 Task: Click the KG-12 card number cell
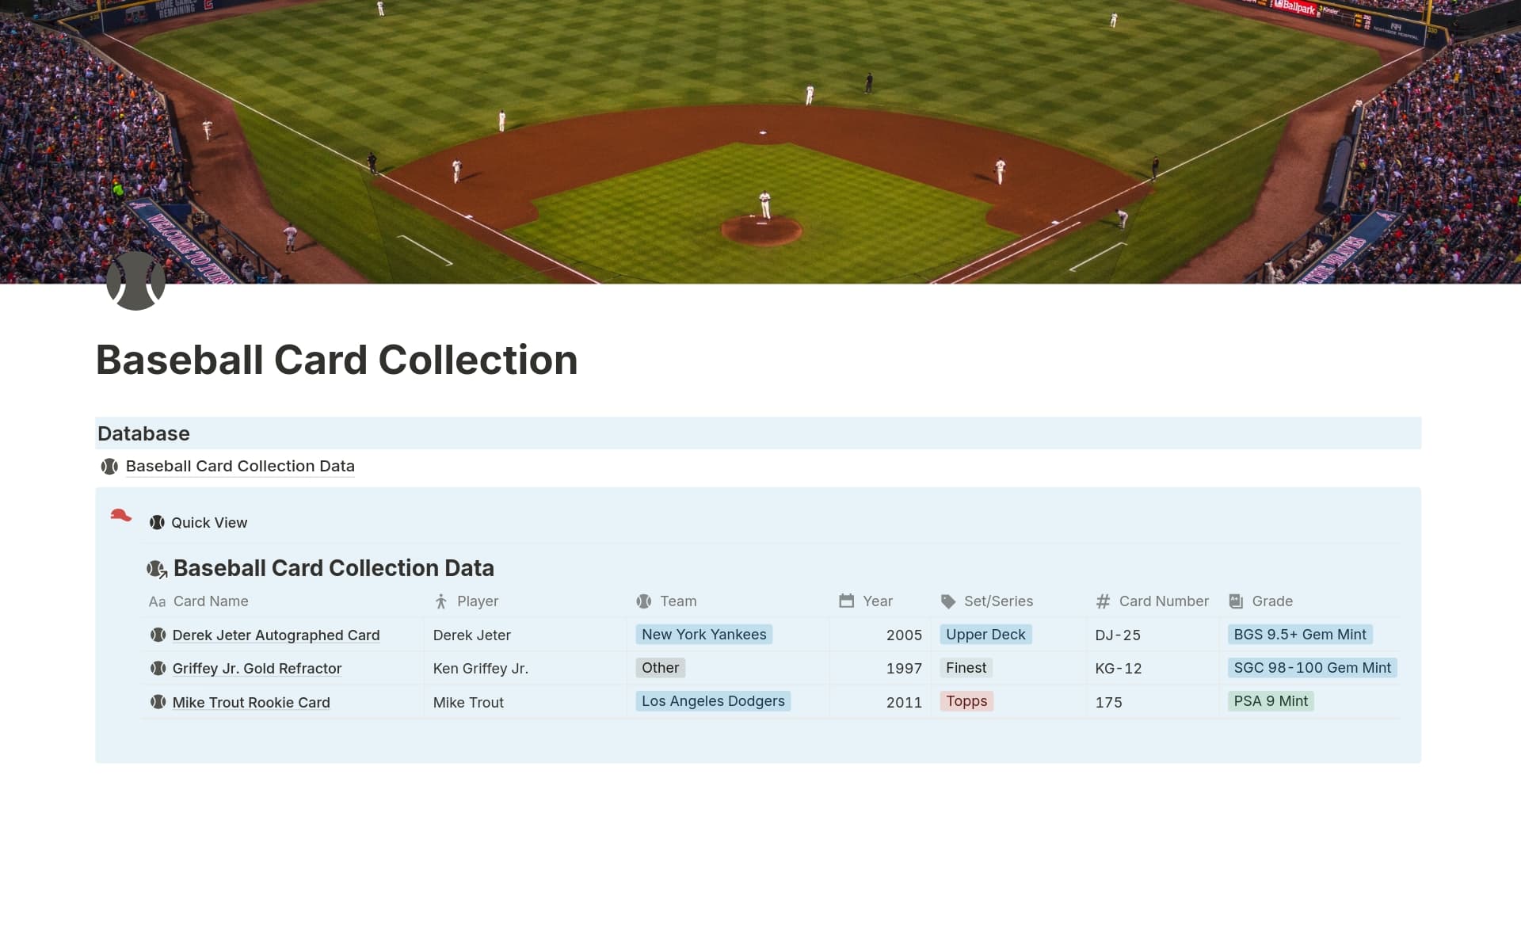(x=1153, y=669)
